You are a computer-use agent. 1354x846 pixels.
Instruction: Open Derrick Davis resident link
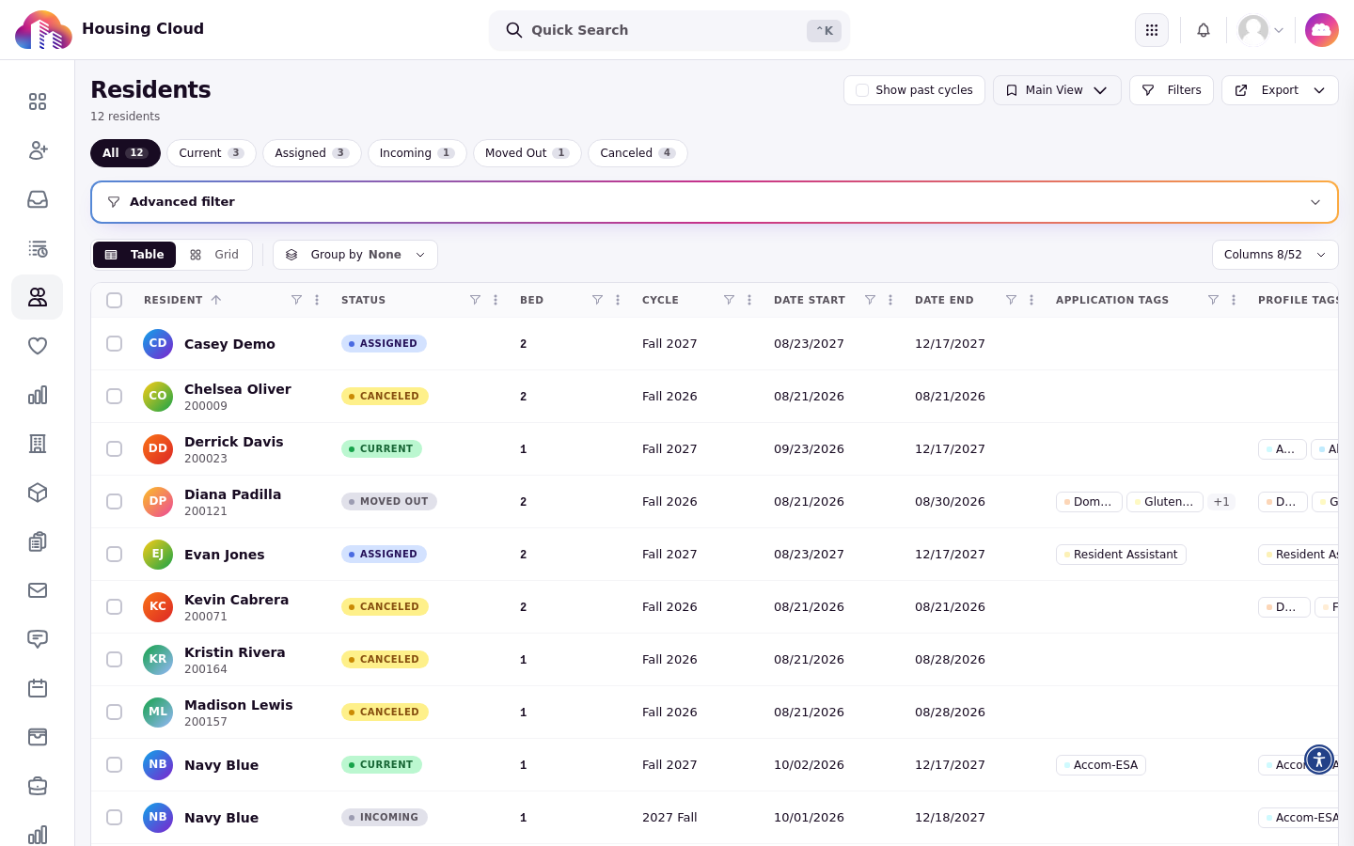pyautogui.click(x=233, y=442)
